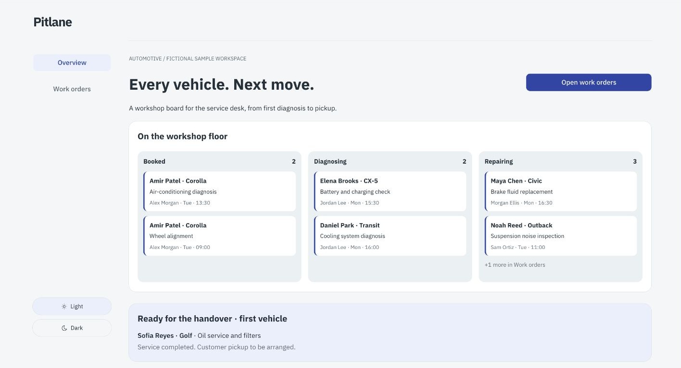Select Sofia Reyes Golf handover entry
Image resolution: width=681 pixels, height=368 pixels.
199,336
